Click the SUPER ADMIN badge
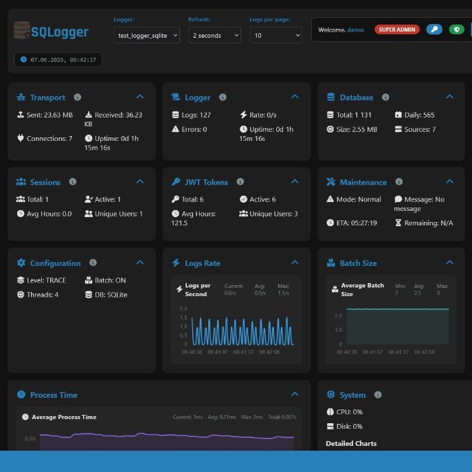Viewport: 472px width, 472px height. [x=396, y=30]
